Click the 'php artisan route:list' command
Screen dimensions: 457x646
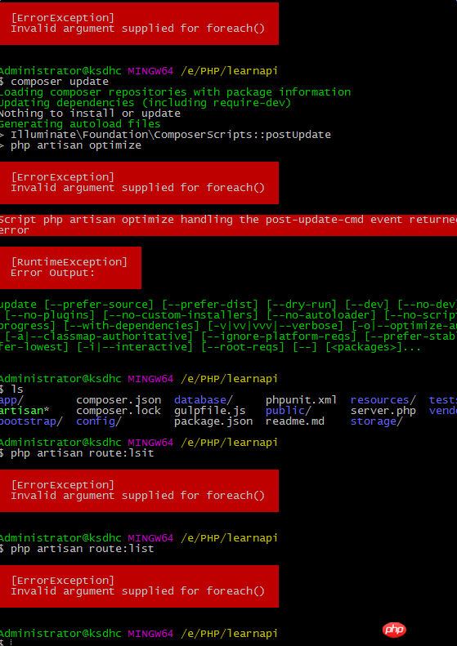tap(82, 549)
